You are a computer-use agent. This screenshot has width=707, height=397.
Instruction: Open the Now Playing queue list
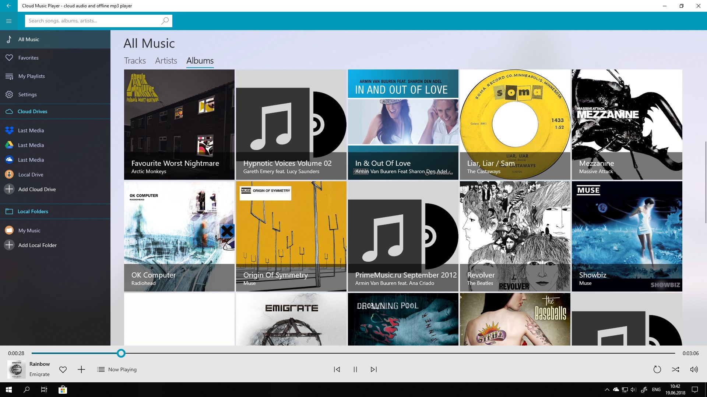[x=117, y=369]
